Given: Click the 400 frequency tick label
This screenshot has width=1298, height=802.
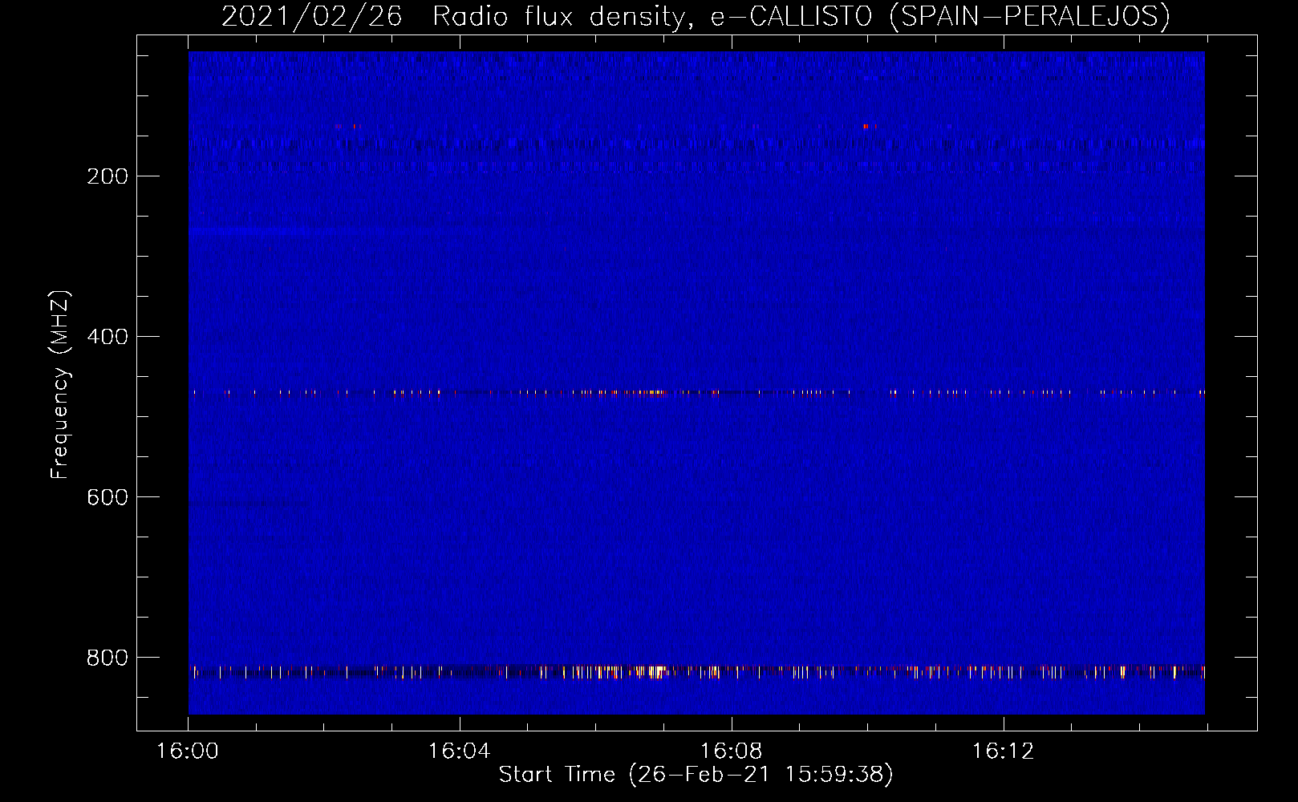Looking at the screenshot, I should pyautogui.click(x=107, y=337).
